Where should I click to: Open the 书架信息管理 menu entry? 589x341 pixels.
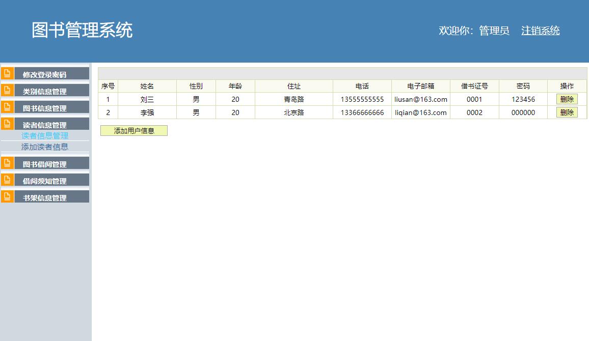click(45, 196)
